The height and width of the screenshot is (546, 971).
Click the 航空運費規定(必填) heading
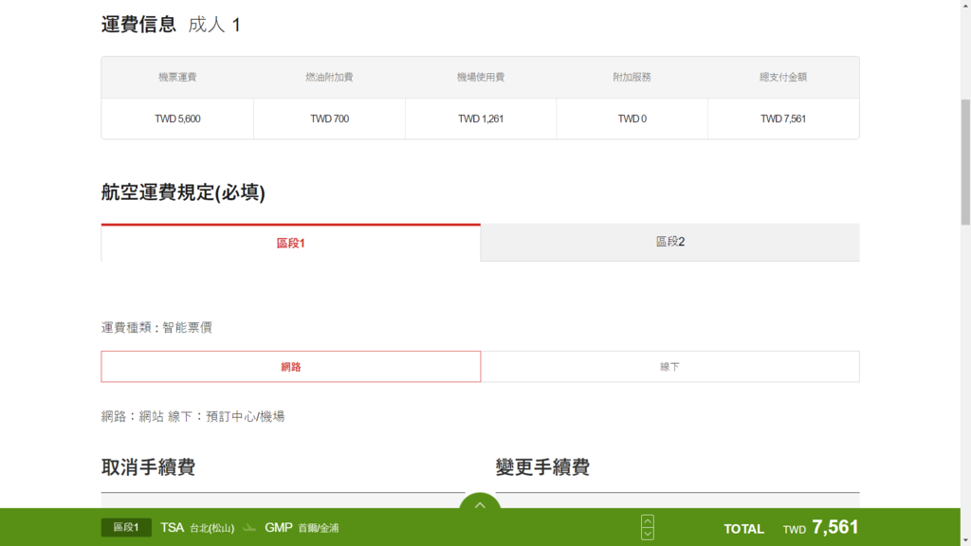coord(183,192)
